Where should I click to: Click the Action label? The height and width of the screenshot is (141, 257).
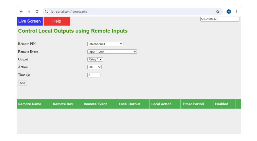coord(23,67)
